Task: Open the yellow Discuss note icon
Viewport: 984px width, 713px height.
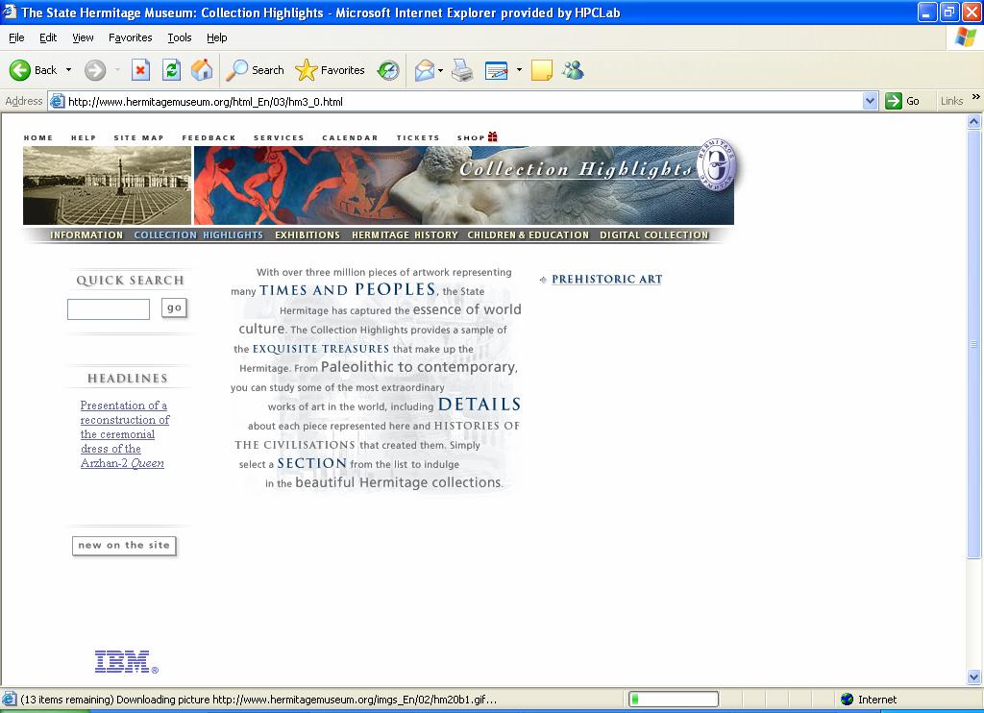Action: coord(542,70)
